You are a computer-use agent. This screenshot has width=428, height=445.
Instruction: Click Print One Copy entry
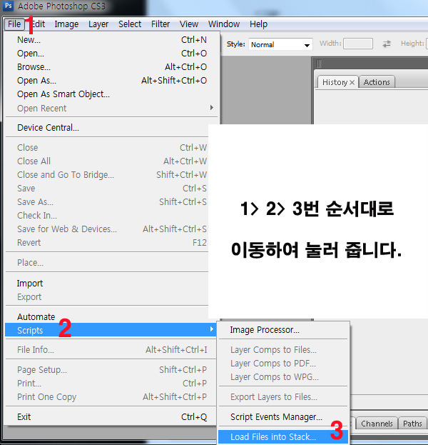click(x=112, y=397)
